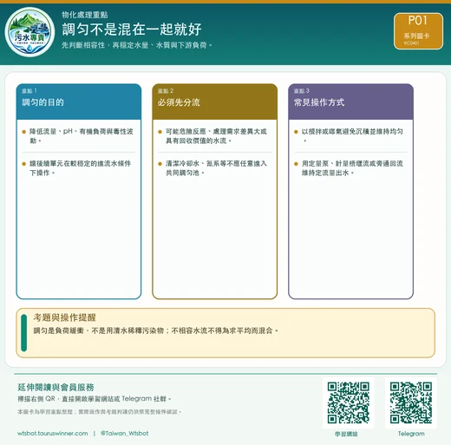Click the 重點 1 label

(x=29, y=91)
